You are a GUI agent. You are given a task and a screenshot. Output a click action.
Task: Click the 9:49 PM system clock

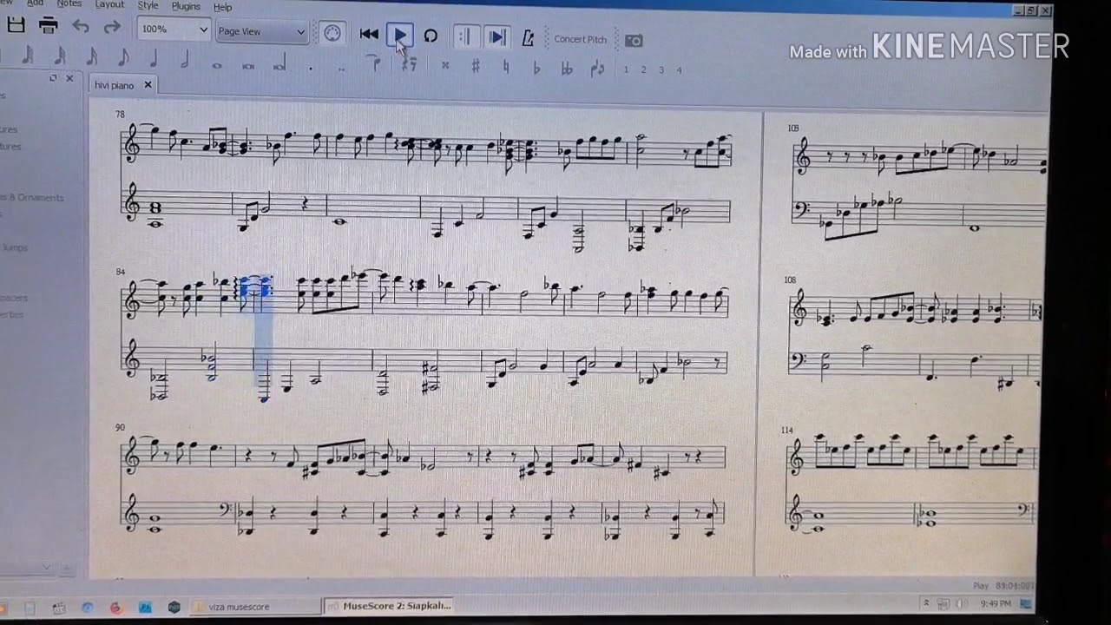995,603
